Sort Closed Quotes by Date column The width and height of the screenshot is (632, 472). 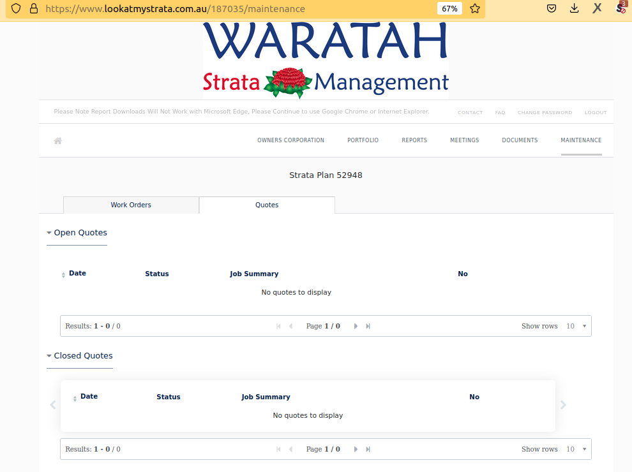86,397
